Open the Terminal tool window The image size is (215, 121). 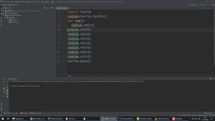(24, 113)
